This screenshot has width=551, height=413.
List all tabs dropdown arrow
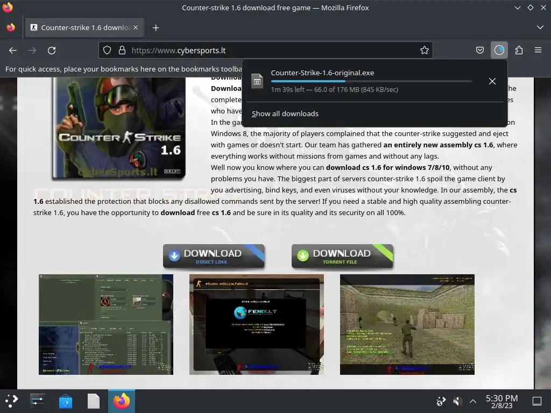[x=540, y=27]
